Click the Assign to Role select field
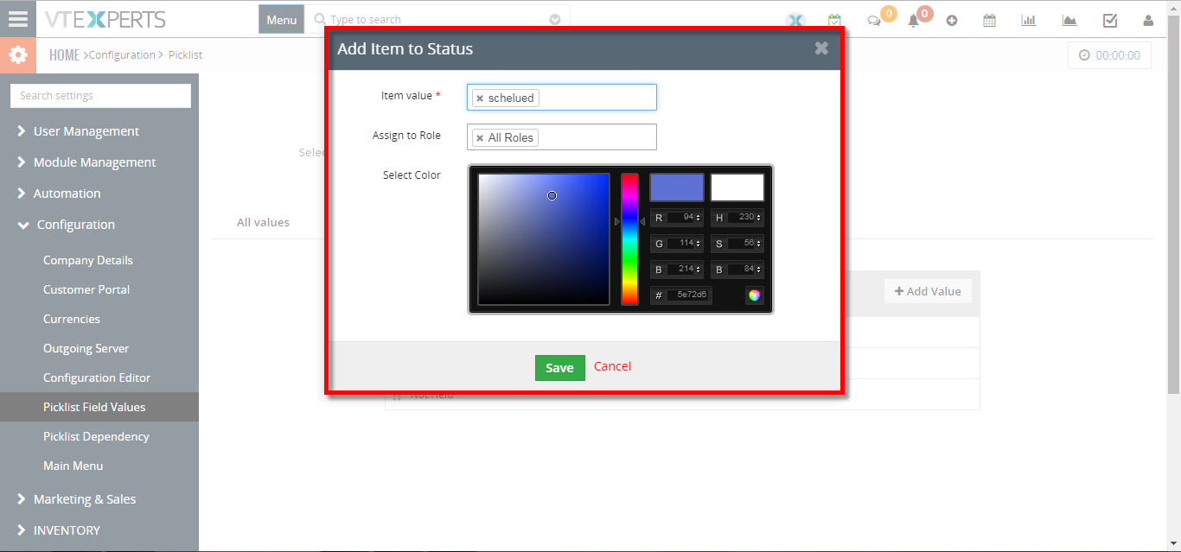The width and height of the screenshot is (1181, 552). click(x=562, y=137)
